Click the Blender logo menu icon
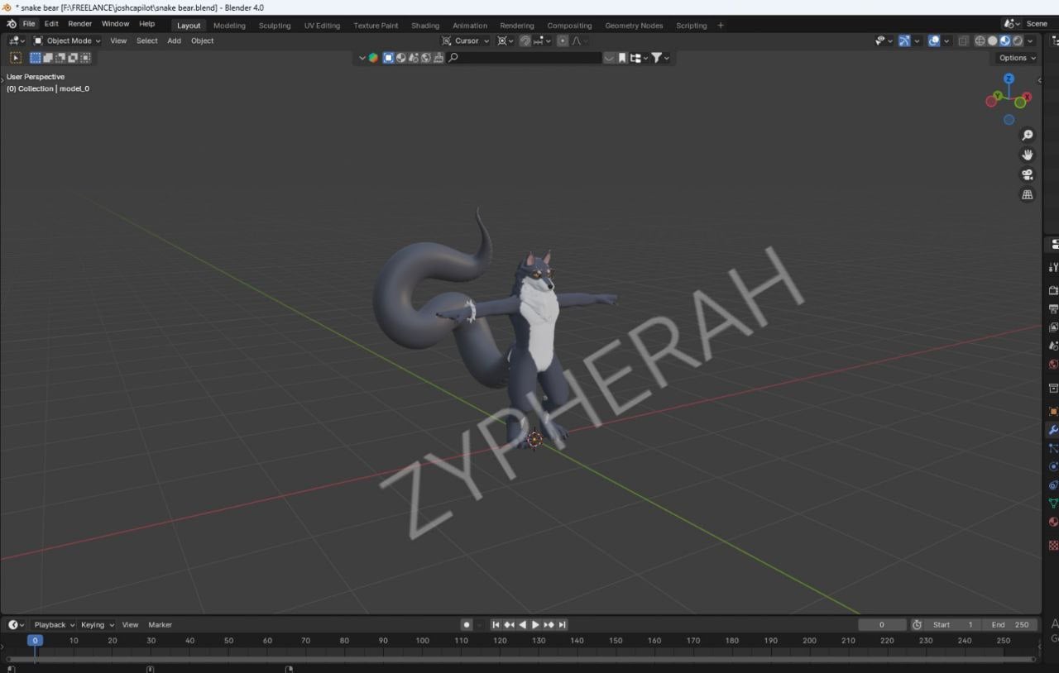The image size is (1059, 673). (x=11, y=24)
